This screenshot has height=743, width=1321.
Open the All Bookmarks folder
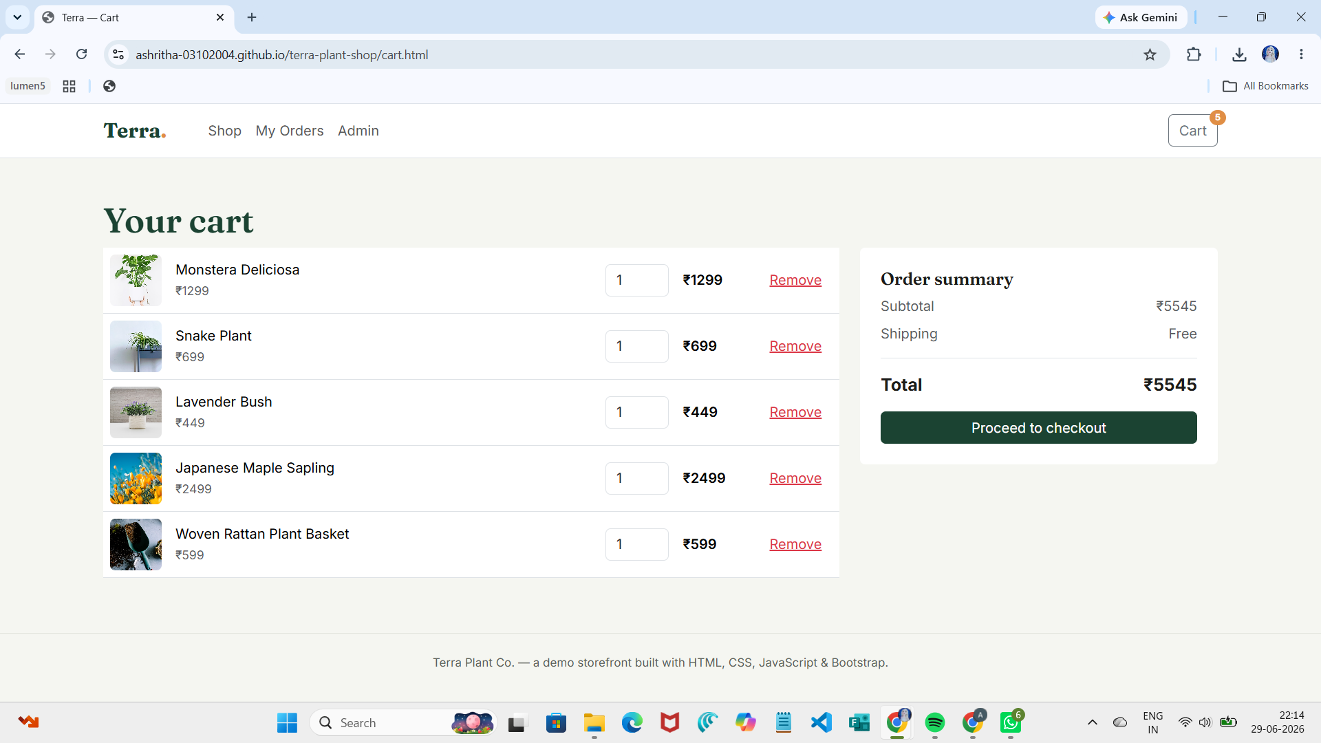(1265, 86)
